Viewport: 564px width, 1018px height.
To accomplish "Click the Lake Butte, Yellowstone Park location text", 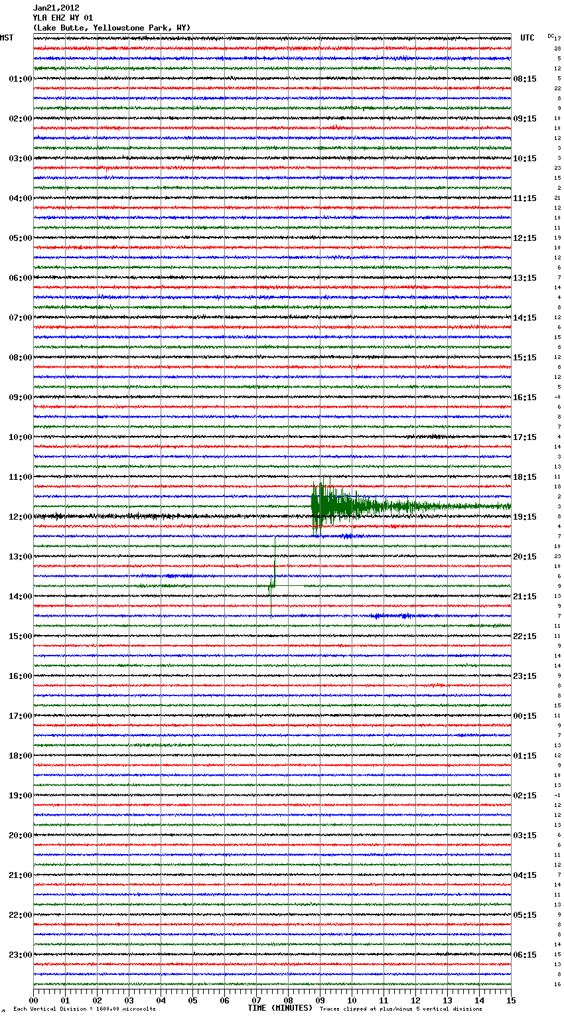I will (x=111, y=28).
